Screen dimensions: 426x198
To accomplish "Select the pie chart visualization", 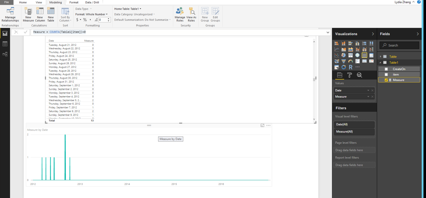I will (344, 55).
